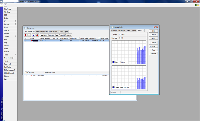Click the red X Disable icon

pos(37,35)
